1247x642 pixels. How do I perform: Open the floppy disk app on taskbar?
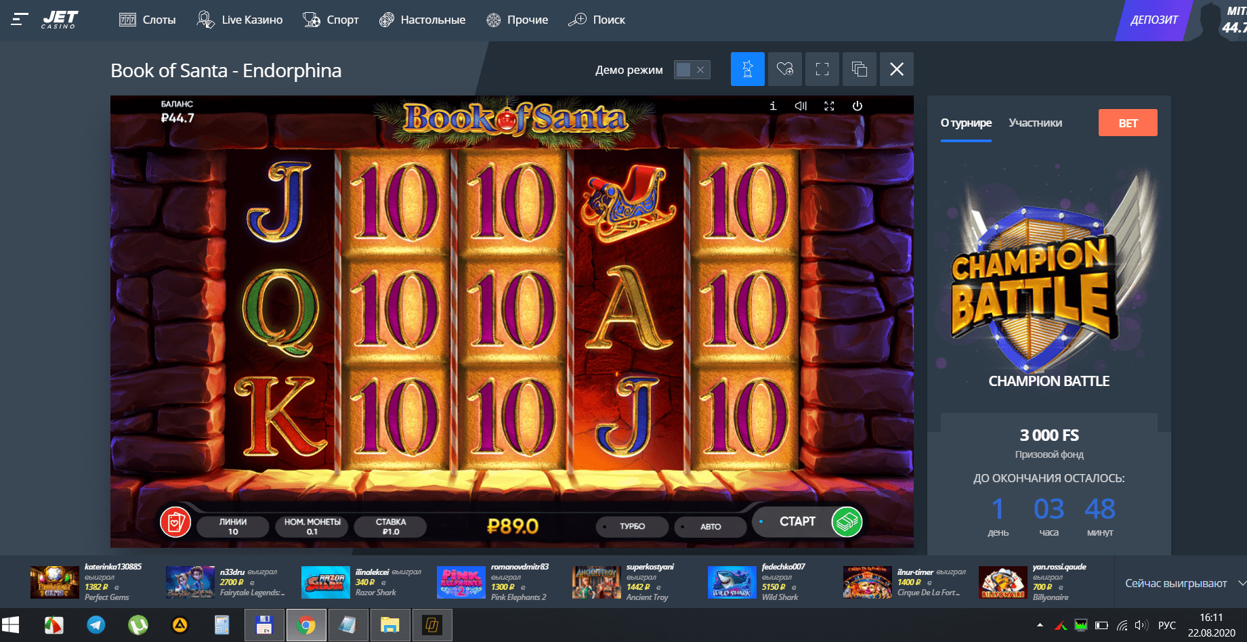(264, 625)
